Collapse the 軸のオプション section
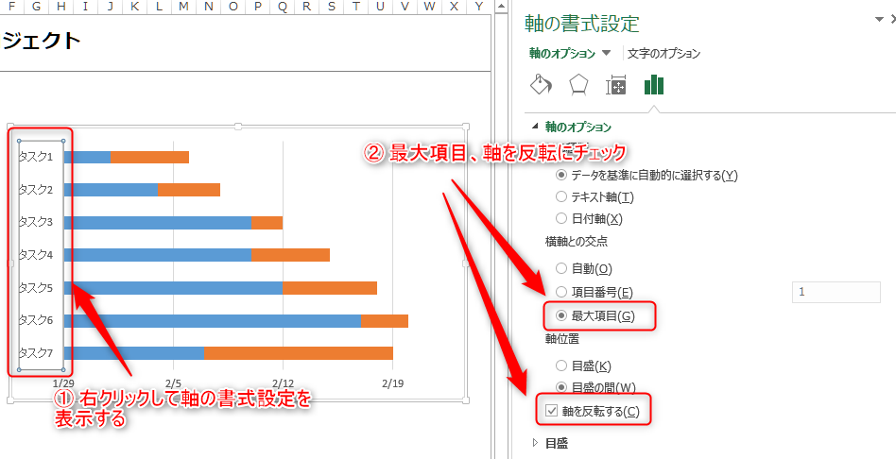The height and width of the screenshot is (459, 896). point(536,127)
